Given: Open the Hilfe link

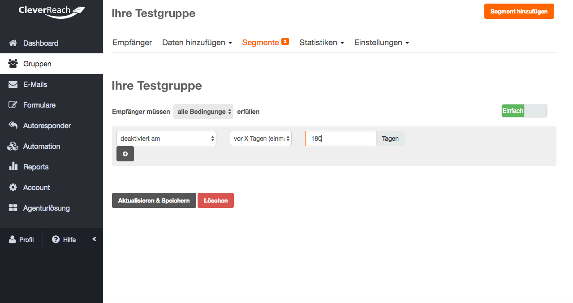Looking at the screenshot, I should 64,239.
